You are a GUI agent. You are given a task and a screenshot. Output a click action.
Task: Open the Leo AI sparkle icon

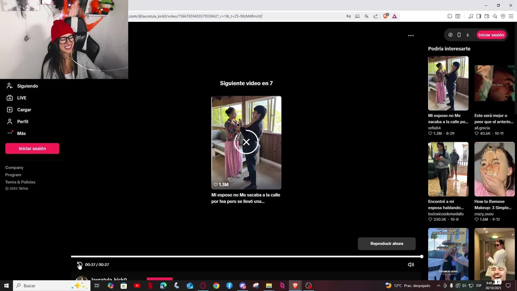(x=495, y=16)
